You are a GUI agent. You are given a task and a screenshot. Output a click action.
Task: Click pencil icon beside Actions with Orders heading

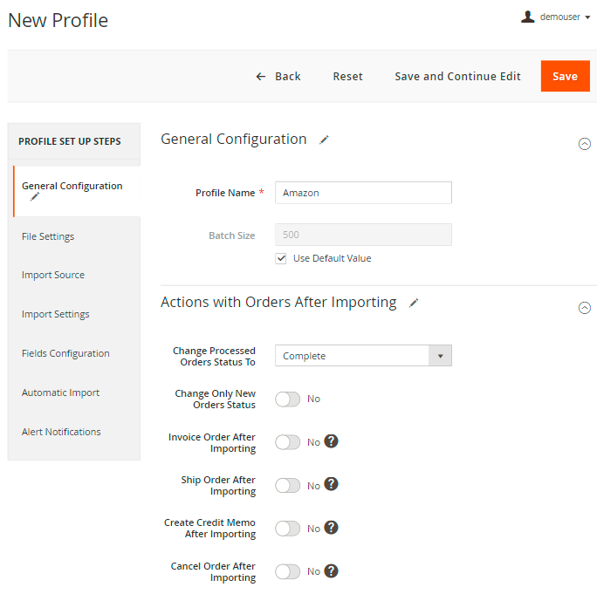(x=414, y=303)
